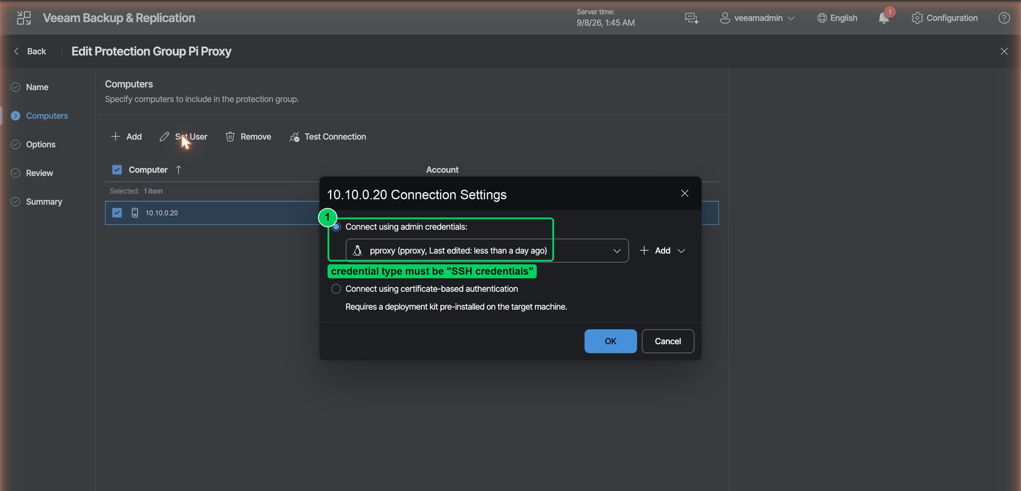Screen dimensions: 1021x491
Task: Confirm with OK button
Action: [610, 341]
